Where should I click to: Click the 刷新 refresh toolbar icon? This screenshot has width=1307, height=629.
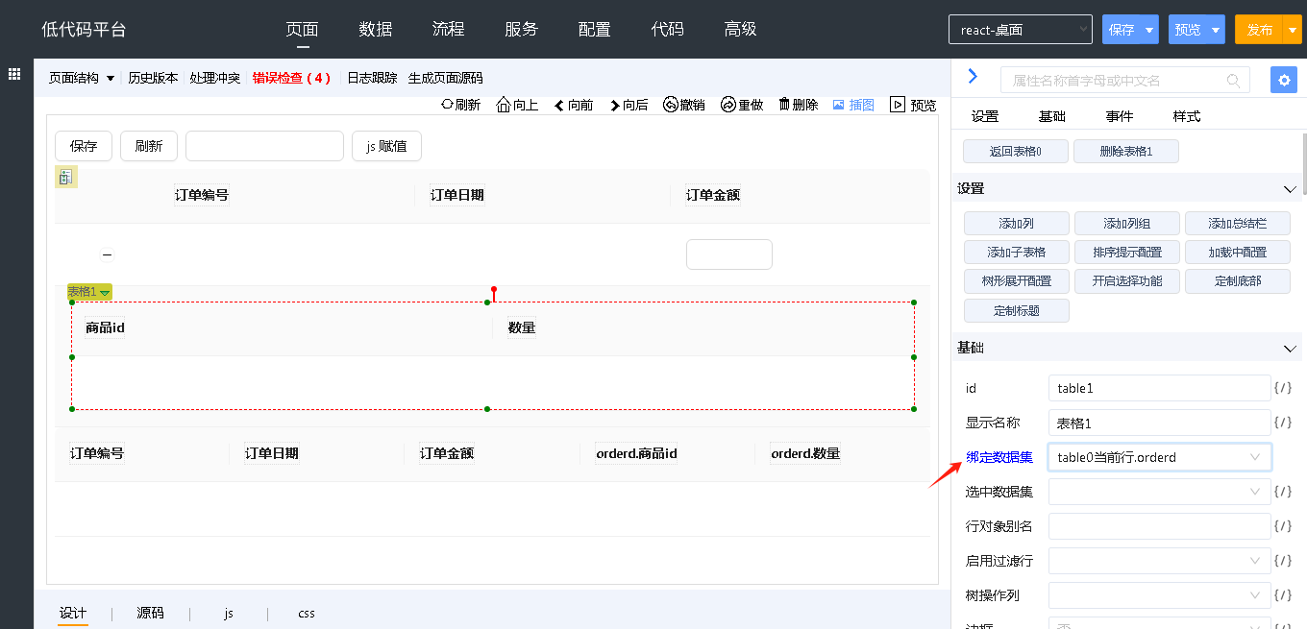[x=447, y=105]
